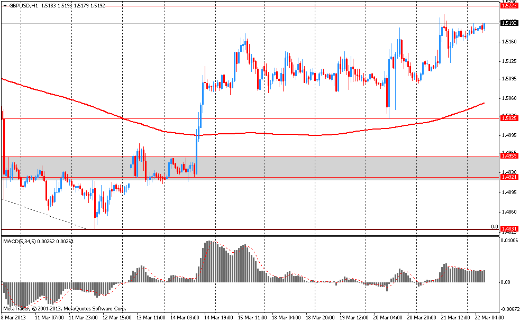520x322 pixels.
Task: Click the 8 Mar 2013 date label
Action: (x=13, y=318)
